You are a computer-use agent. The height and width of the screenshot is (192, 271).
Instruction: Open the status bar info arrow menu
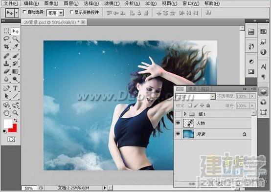(x=105, y=188)
